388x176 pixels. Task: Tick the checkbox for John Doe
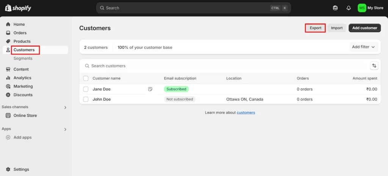coord(86,99)
